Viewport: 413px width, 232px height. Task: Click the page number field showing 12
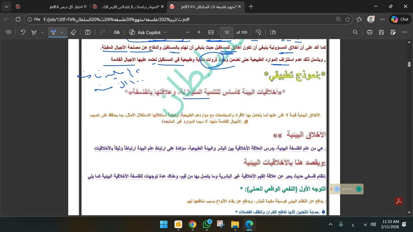point(227,32)
